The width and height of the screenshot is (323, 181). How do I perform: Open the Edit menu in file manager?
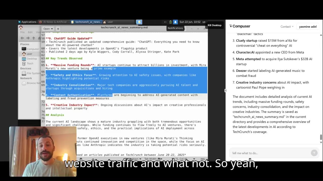coord(30,32)
